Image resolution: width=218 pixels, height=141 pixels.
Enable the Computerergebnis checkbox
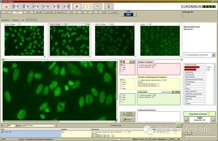pos(186,55)
